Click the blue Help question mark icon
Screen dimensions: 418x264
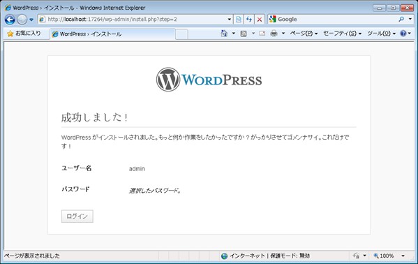pyautogui.click(x=403, y=34)
